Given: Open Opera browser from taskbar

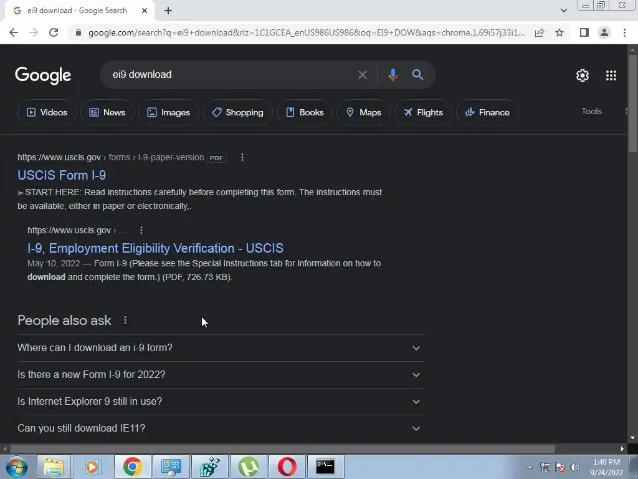Looking at the screenshot, I should coord(287,467).
